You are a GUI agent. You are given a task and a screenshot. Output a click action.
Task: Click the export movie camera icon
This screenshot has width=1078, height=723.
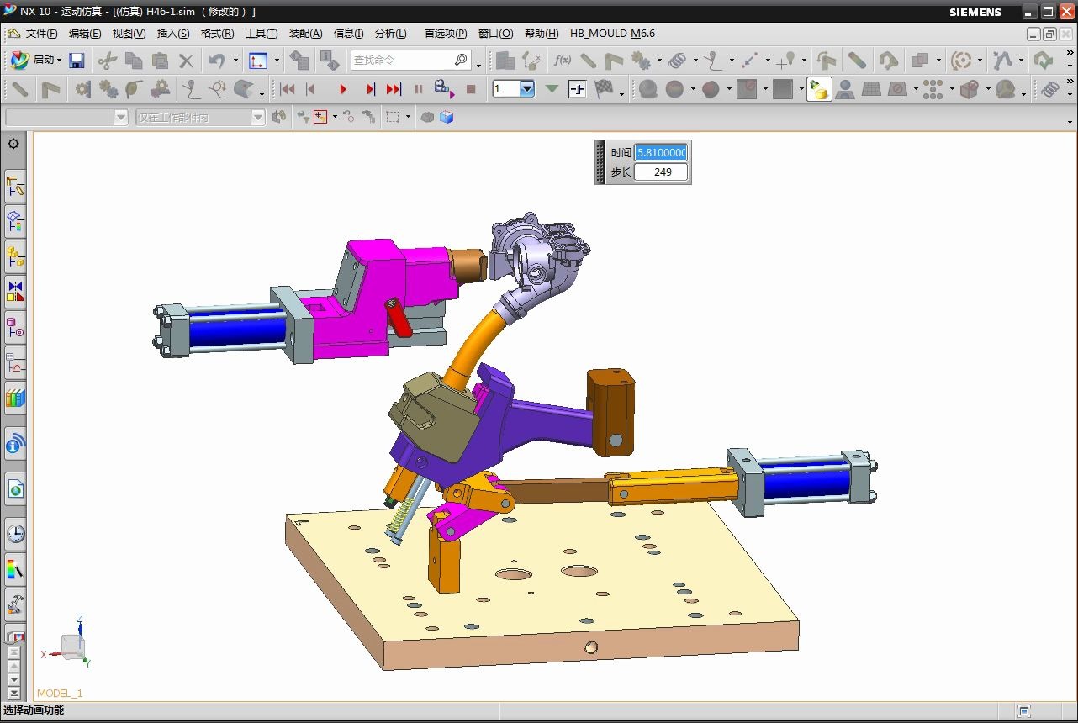[444, 88]
